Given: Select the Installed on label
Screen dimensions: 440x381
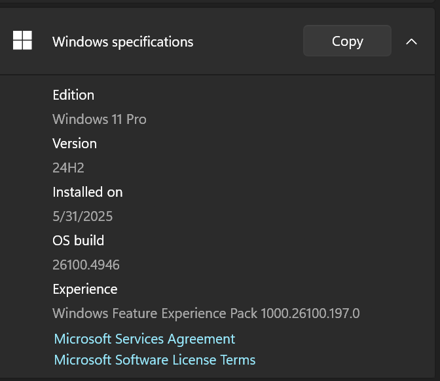Looking at the screenshot, I should (x=88, y=192).
